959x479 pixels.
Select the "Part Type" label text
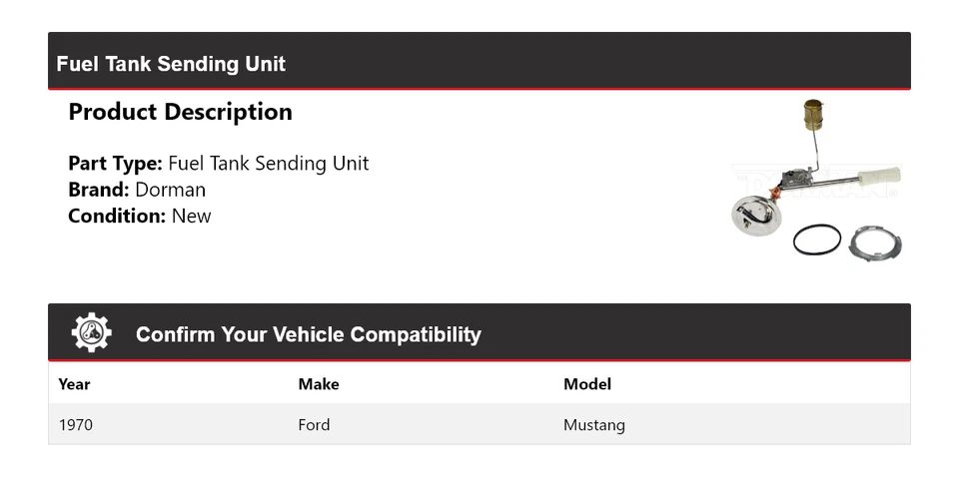click(115, 164)
